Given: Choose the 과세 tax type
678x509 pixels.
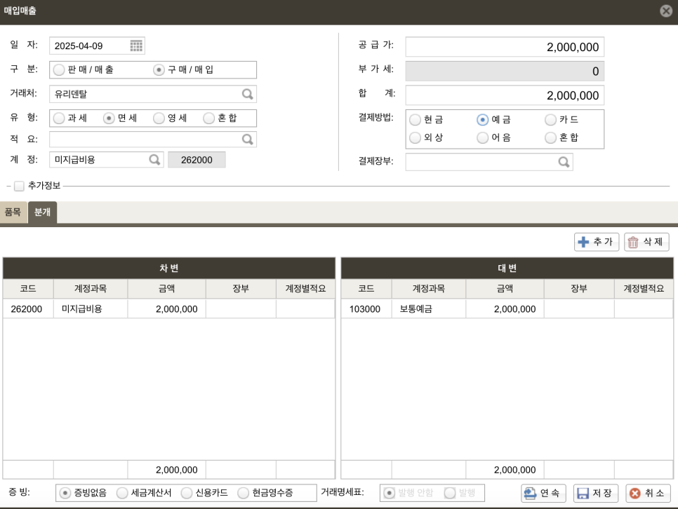Looking at the screenshot, I should [59, 118].
